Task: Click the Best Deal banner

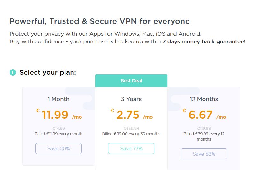Action: click(x=131, y=81)
